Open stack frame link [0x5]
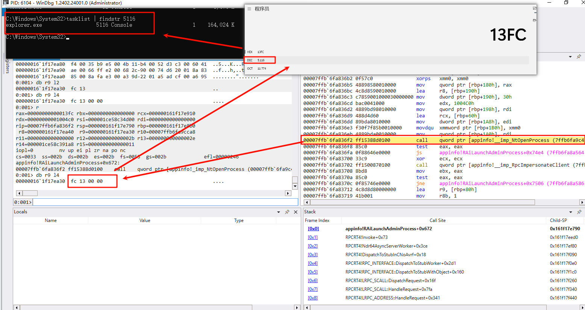585x310 pixels. 313,272
